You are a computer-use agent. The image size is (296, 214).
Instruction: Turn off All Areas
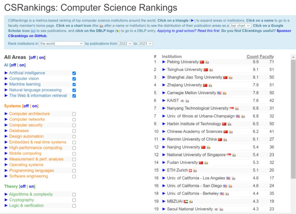pos(33,57)
